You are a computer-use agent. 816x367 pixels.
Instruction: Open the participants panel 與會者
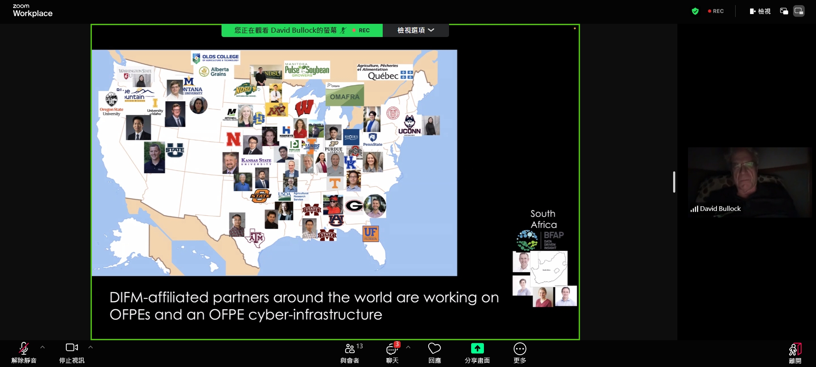pos(350,353)
